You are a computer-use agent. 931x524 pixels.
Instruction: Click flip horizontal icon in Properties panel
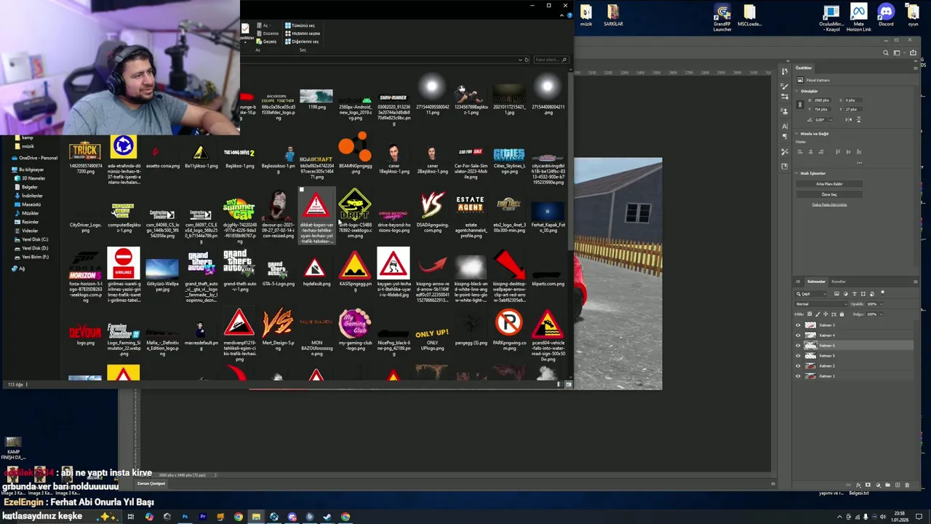849,120
